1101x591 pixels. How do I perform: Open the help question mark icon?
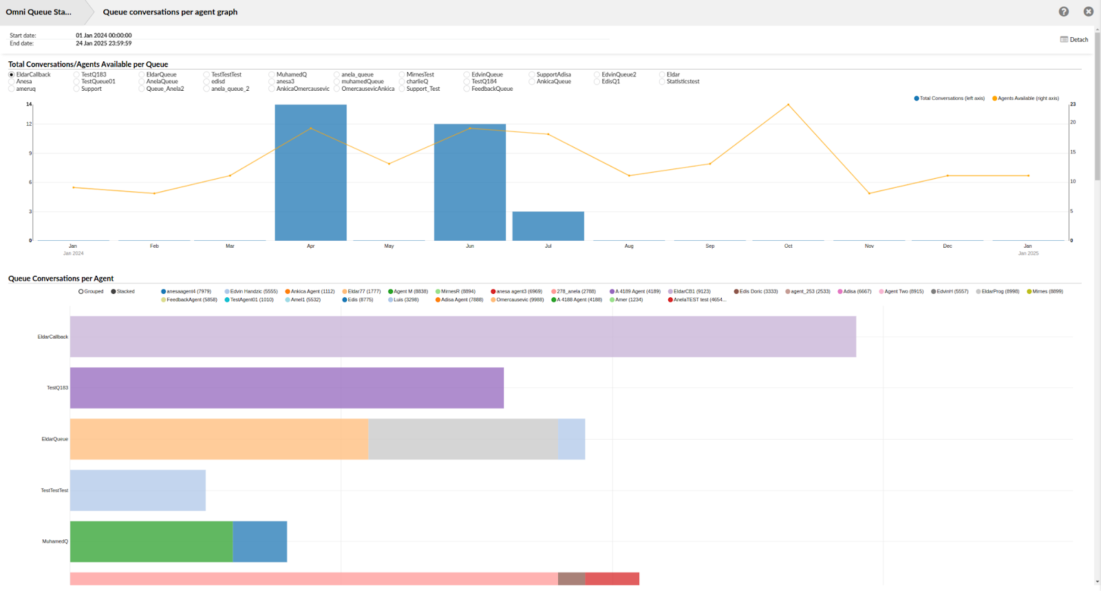[1064, 12]
